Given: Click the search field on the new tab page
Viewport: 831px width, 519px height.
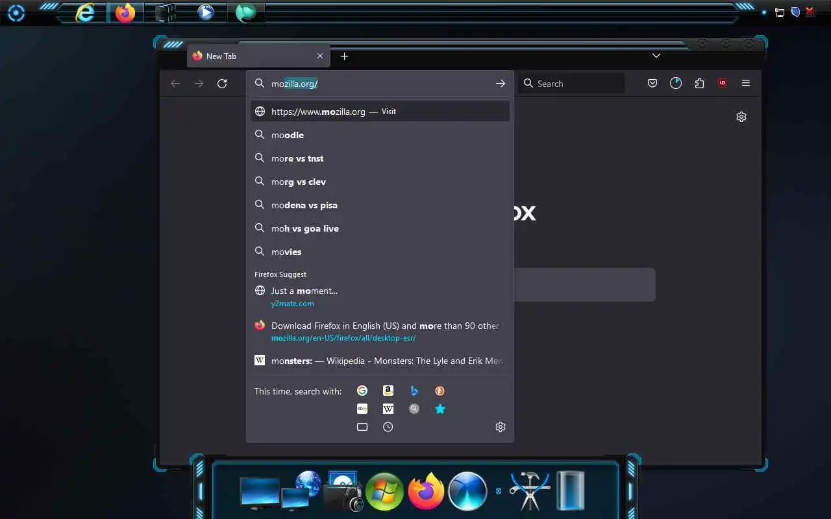Looking at the screenshot, I should pyautogui.click(x=584, y=285).
